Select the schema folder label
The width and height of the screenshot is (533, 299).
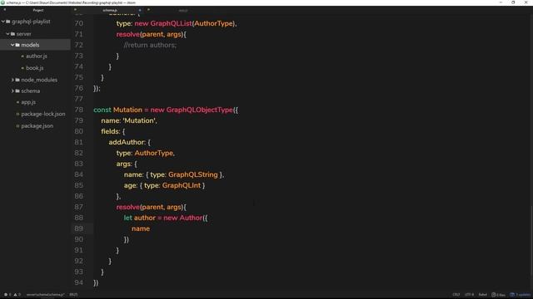click(30, 91)
